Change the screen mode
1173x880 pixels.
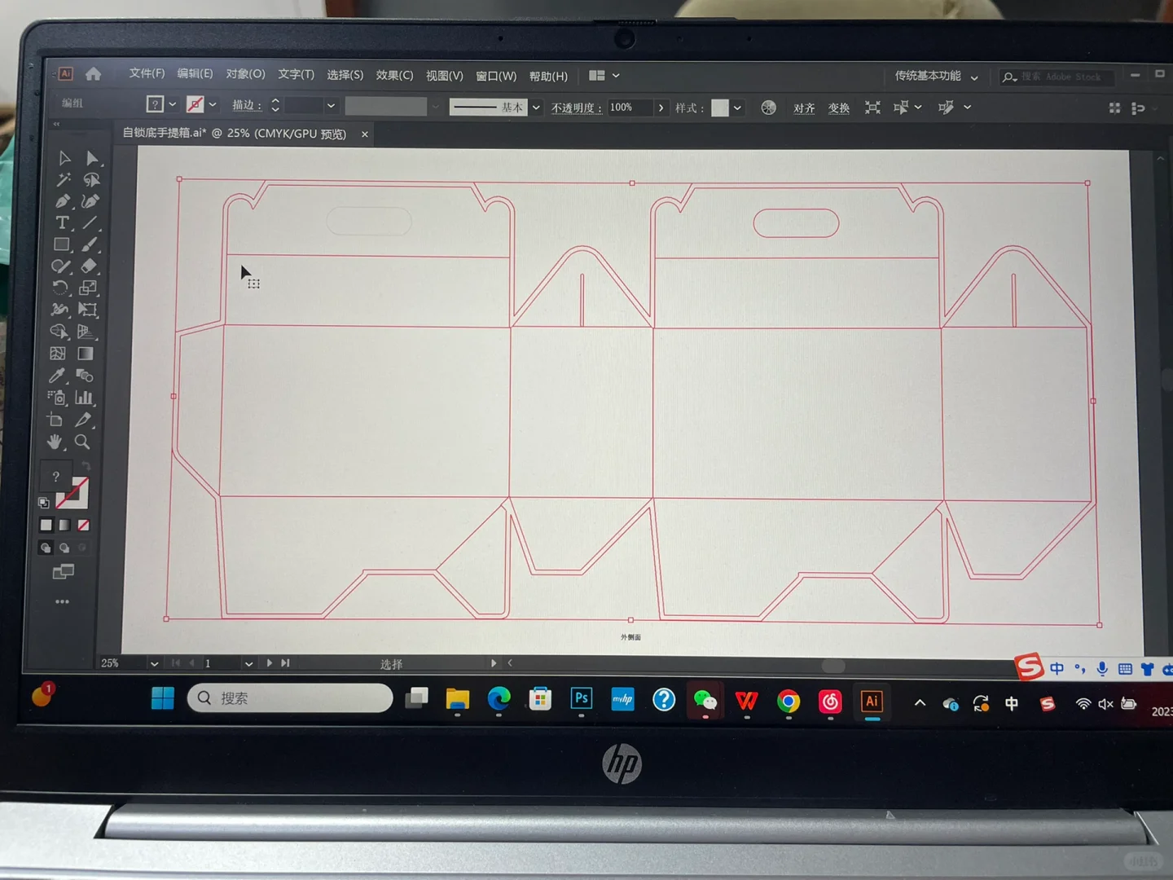tap(63, 572)
